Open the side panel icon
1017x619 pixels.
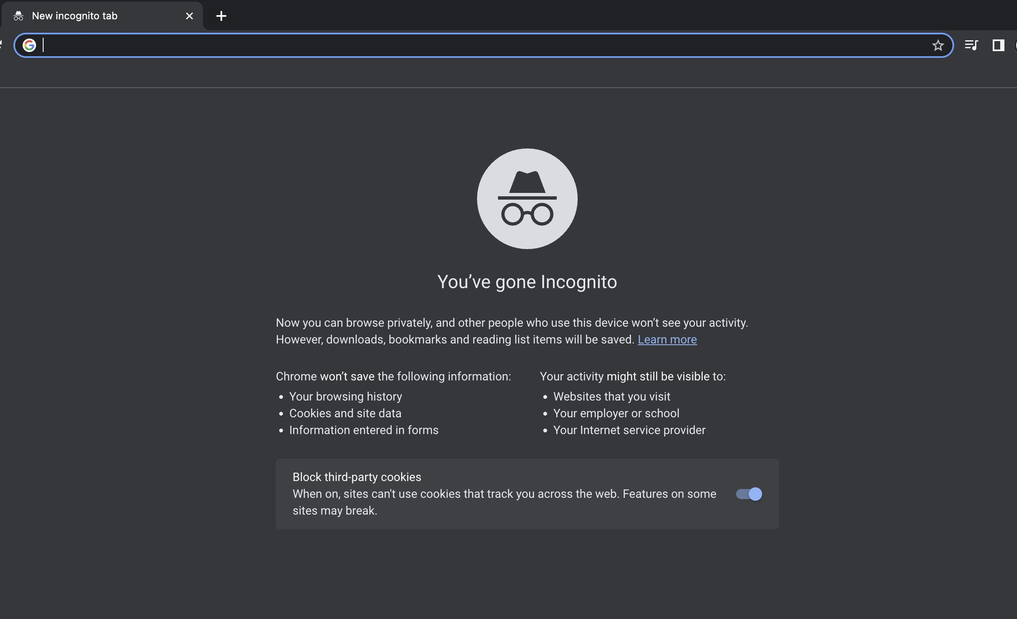(998, 45)
